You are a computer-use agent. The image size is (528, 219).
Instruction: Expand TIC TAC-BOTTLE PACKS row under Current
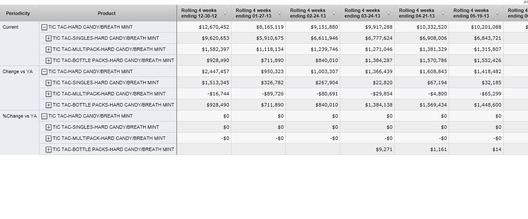(x=48, y=60)
